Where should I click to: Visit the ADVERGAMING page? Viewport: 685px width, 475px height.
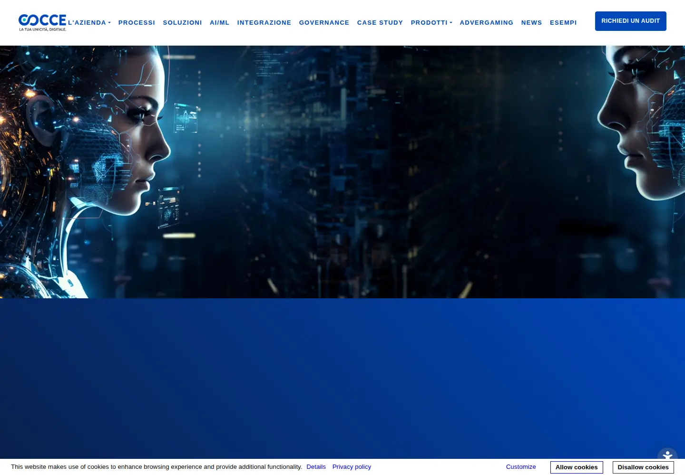coord(486,23)
